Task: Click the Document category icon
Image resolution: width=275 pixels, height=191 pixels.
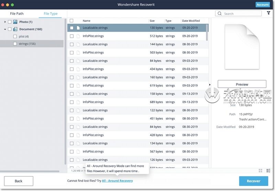Action: (15, 29)
